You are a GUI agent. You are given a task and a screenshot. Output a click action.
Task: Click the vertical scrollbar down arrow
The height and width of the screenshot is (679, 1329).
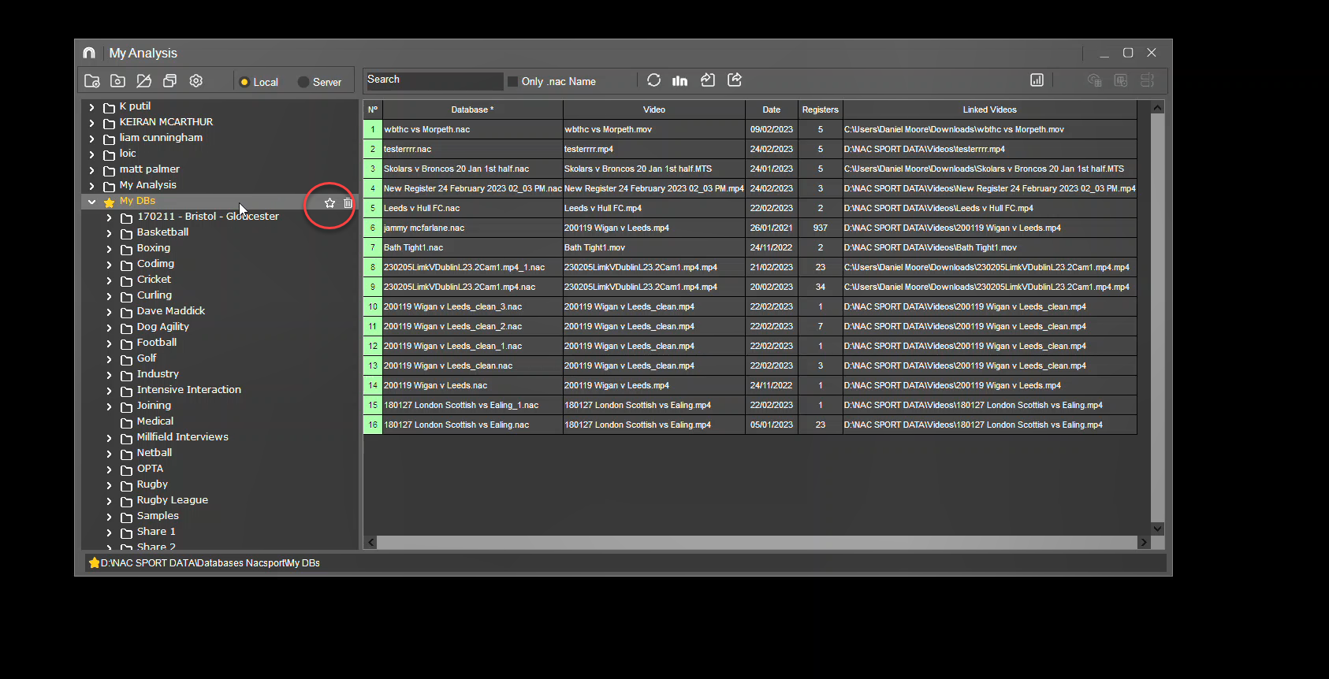[1157, 529]
